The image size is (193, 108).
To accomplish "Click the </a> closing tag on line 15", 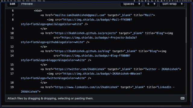I will click(44, 65).
